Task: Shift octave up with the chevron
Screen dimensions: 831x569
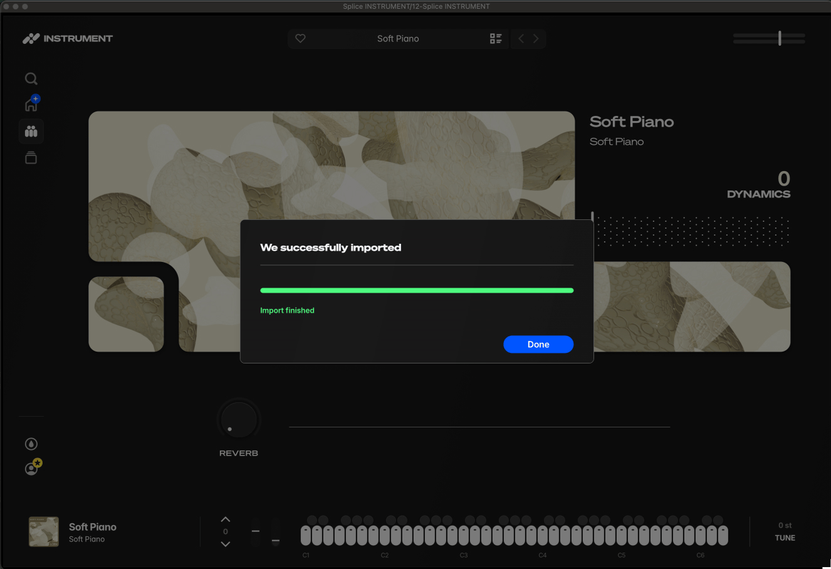Action: click(226, 519)
